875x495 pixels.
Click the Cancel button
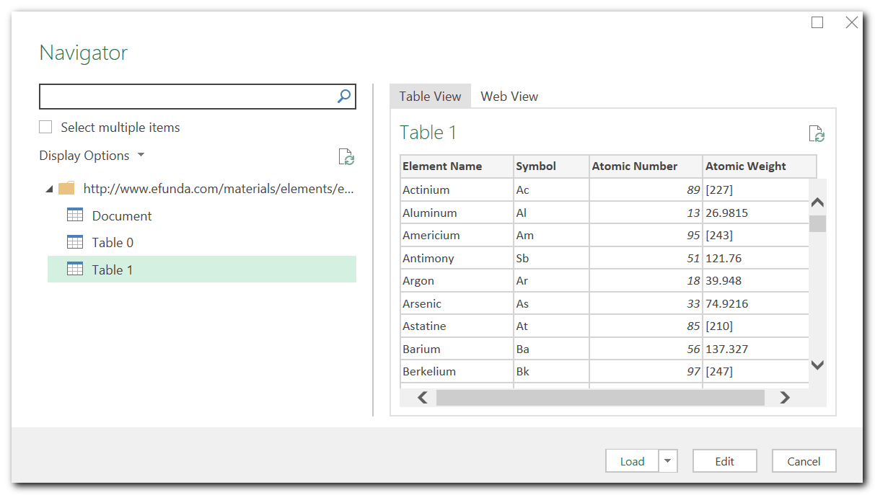coord(804,461)
